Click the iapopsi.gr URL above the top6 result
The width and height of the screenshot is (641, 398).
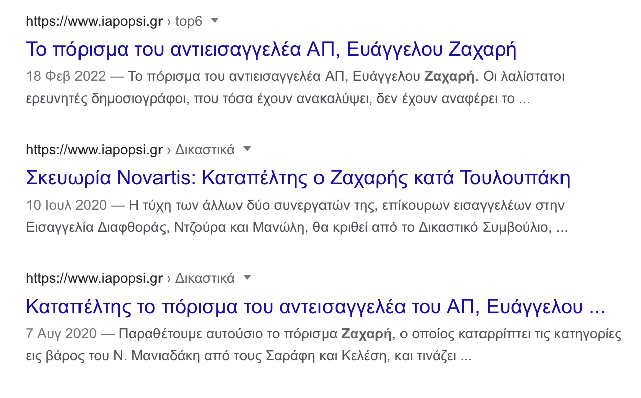click(94, 21)
